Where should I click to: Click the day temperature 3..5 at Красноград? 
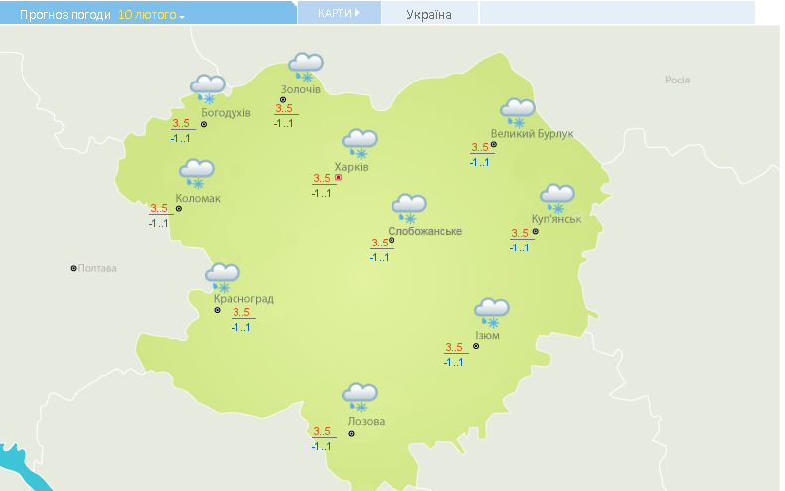[x=241, y=313]
